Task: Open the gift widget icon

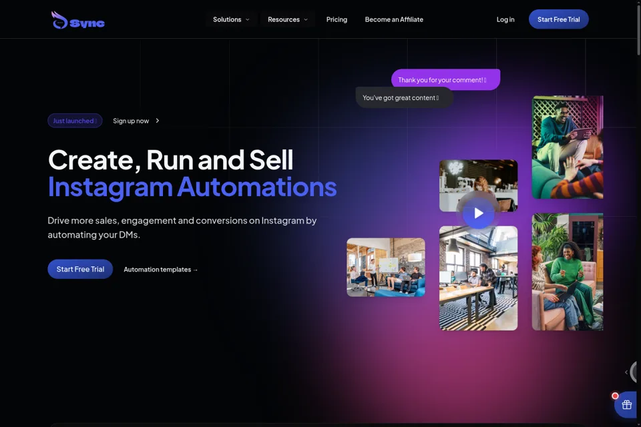Action: 627,404
